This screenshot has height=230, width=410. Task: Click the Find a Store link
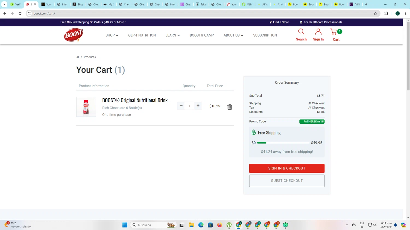pos(279,22)
